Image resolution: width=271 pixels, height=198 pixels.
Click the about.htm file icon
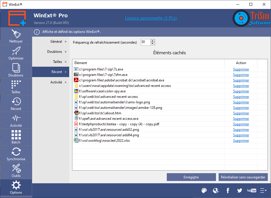[76, 113]
